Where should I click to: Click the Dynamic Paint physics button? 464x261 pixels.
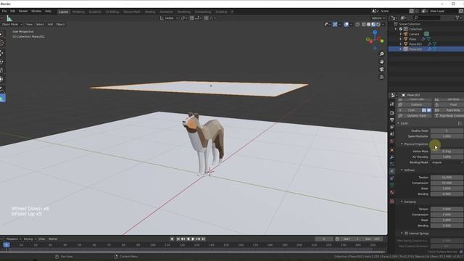pyautogui.click(x=415, y=116)
